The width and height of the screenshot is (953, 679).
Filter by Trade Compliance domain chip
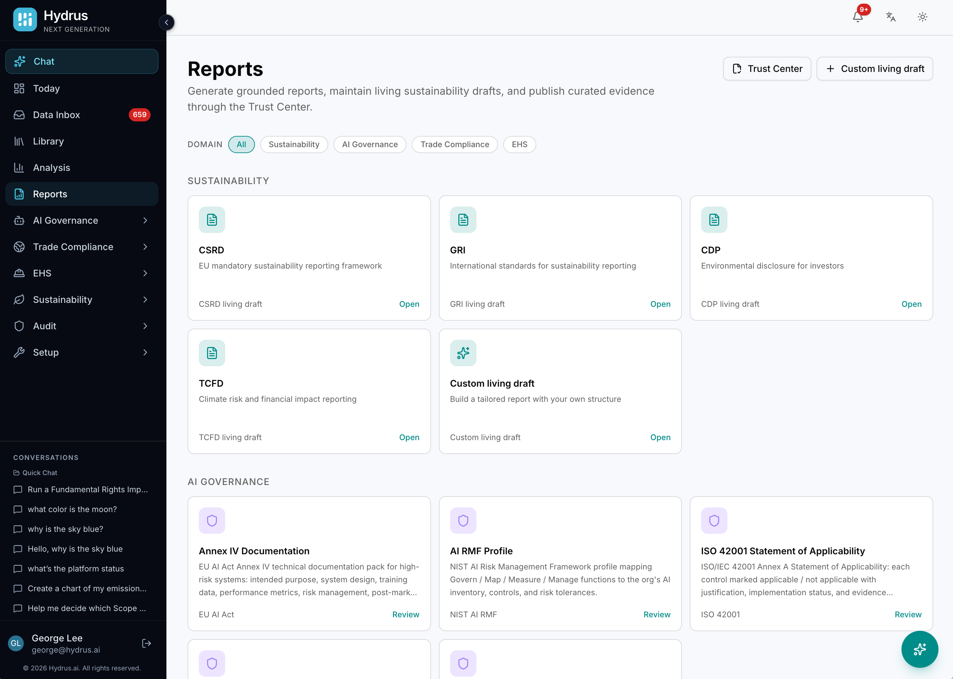pos(454,144)
